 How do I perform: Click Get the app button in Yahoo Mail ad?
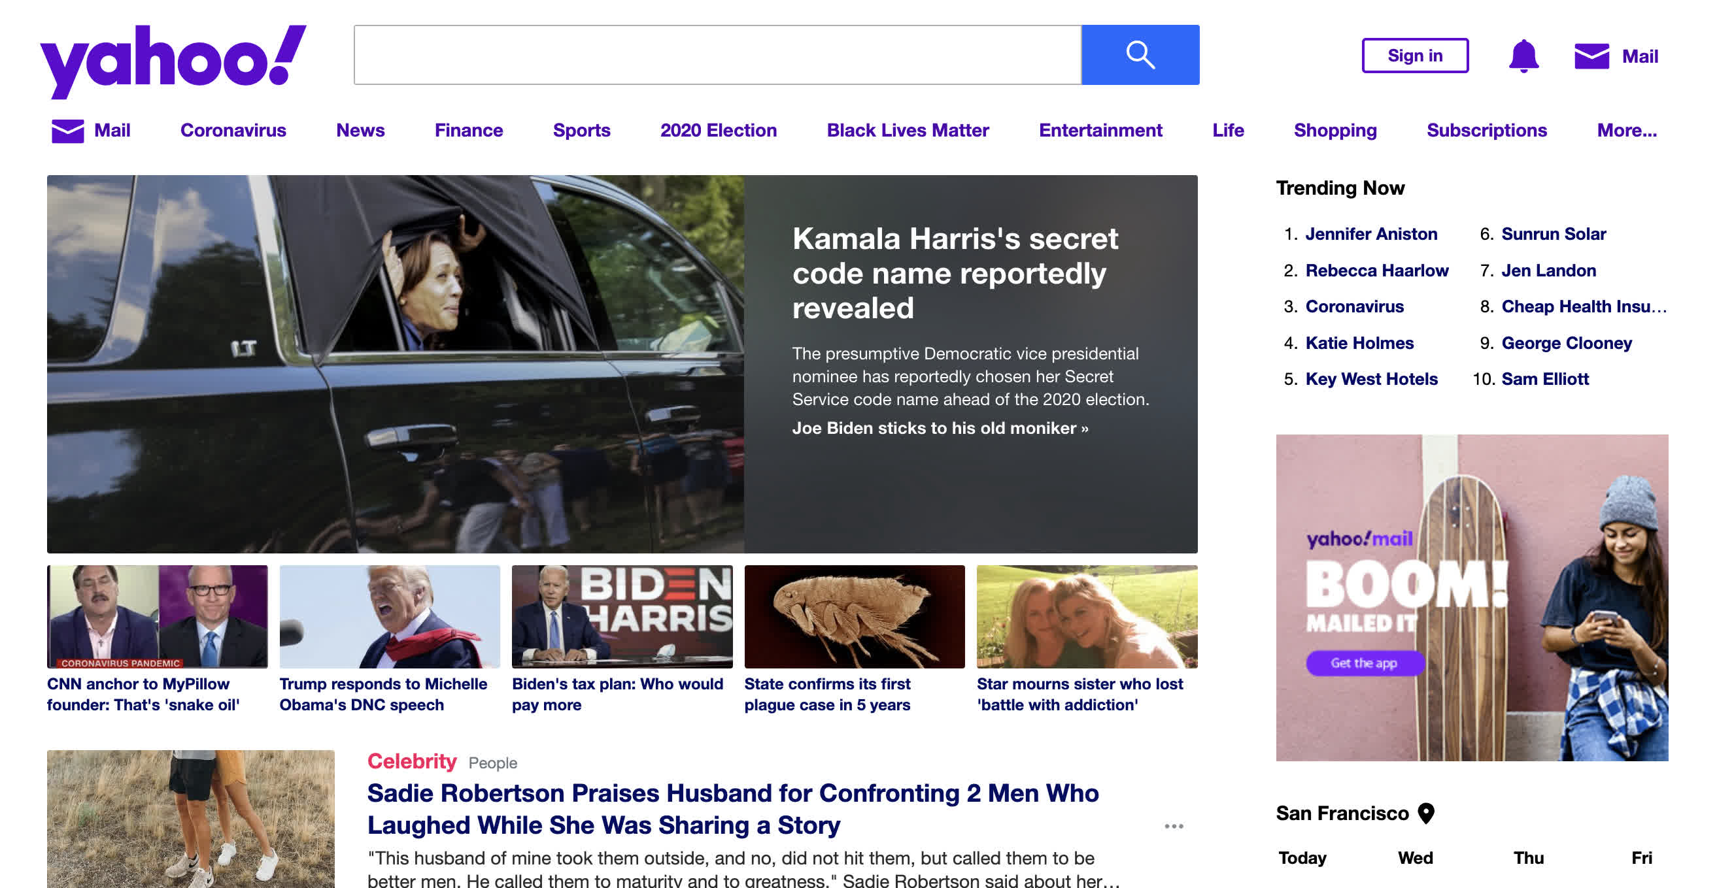[x=1365, y=663]
